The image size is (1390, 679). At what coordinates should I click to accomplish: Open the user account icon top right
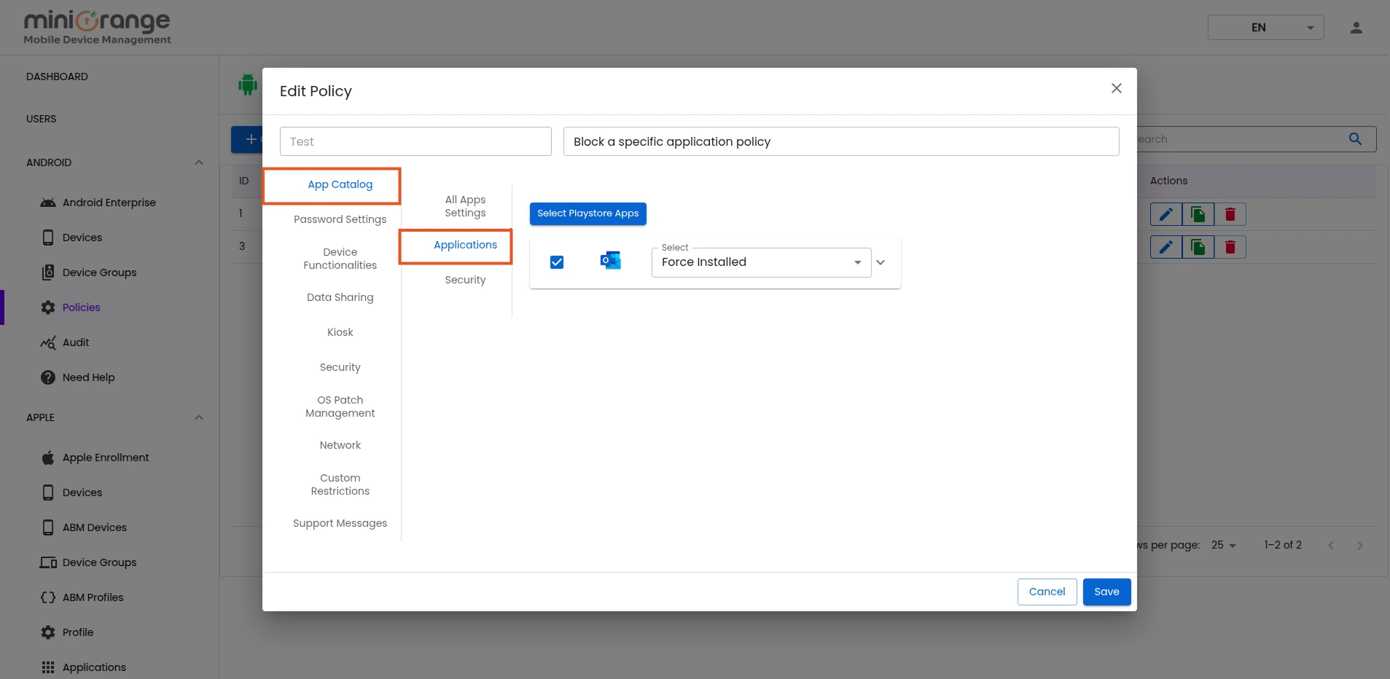(x=1356, y=28)
